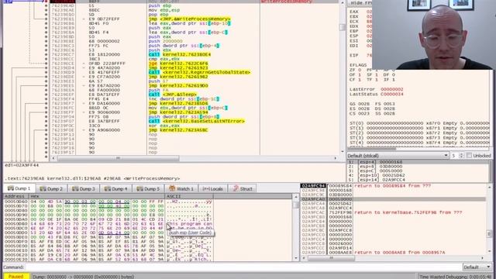The height and width of the screenshot is (279, 496).
Task: Select the LastError 00000002 value
Action: coord(391,89)
